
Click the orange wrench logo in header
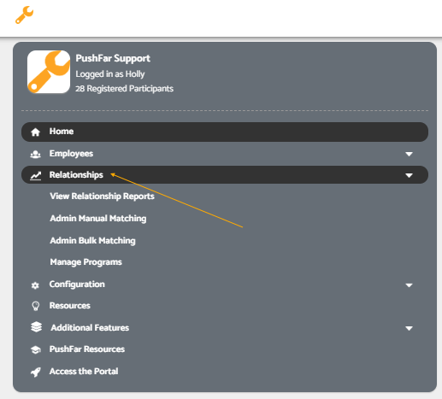coord(24,15)
